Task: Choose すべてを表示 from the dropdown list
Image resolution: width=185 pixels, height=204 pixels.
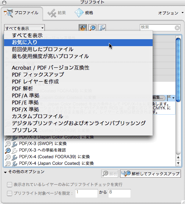Action: click(78, 36)
